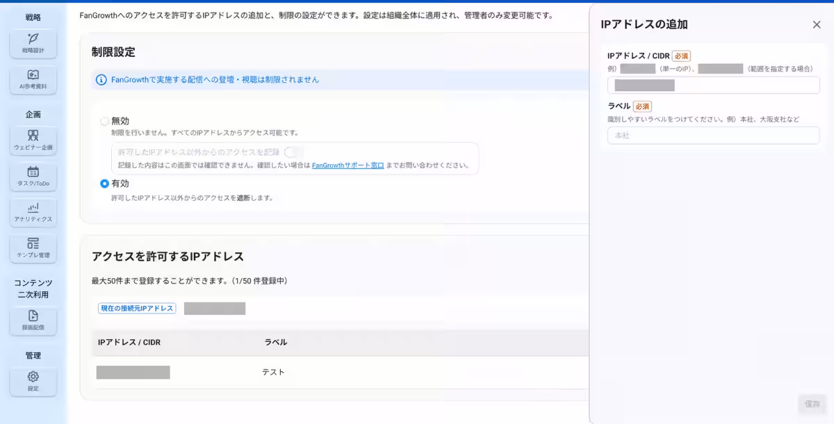This screenshot has width=834, height=424.
Task: Open the アナリティクス sidebar item
Action: (x=33, y=213)
